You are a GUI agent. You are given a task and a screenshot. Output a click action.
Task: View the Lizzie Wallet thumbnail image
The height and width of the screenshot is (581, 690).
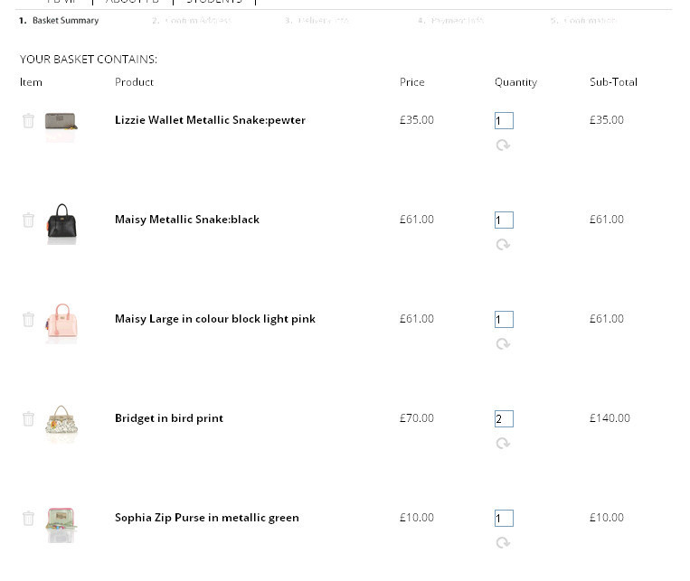click(61, 122)
